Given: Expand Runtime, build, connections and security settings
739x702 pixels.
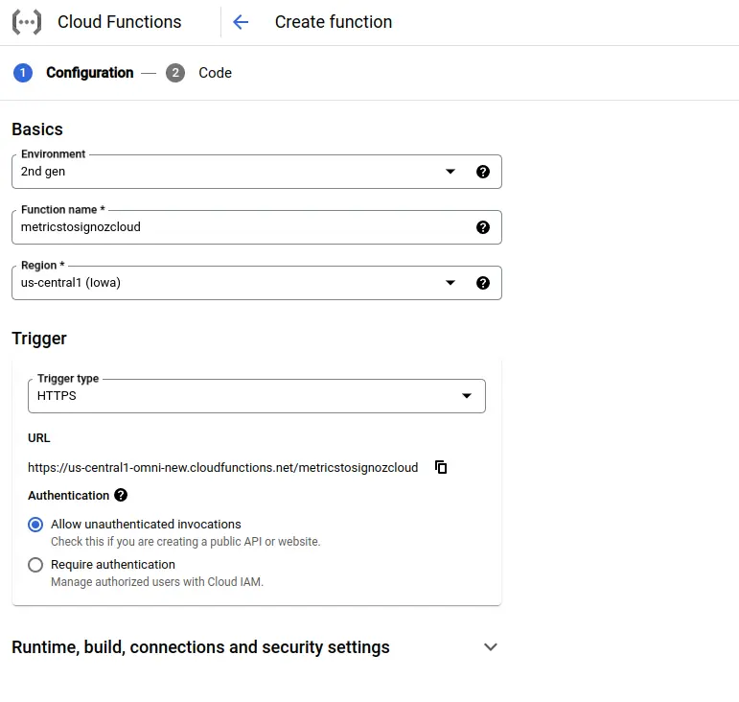Looking at the screenshot, I should coord(255,647).
